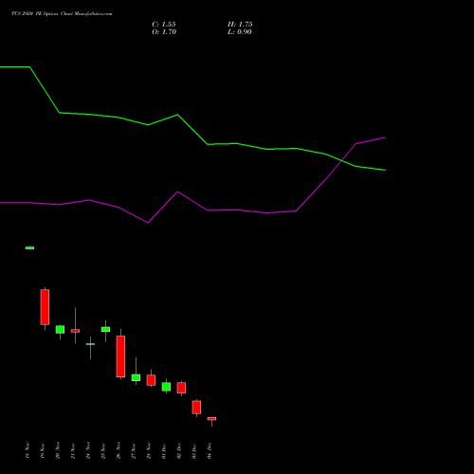Select the 28 Nov date label

(x=149, y=450)
